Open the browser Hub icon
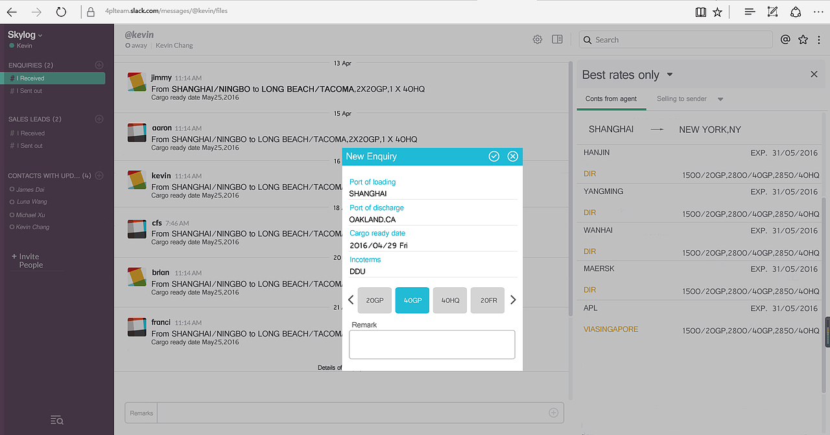830x435 pixels. (x=750, y=12)
